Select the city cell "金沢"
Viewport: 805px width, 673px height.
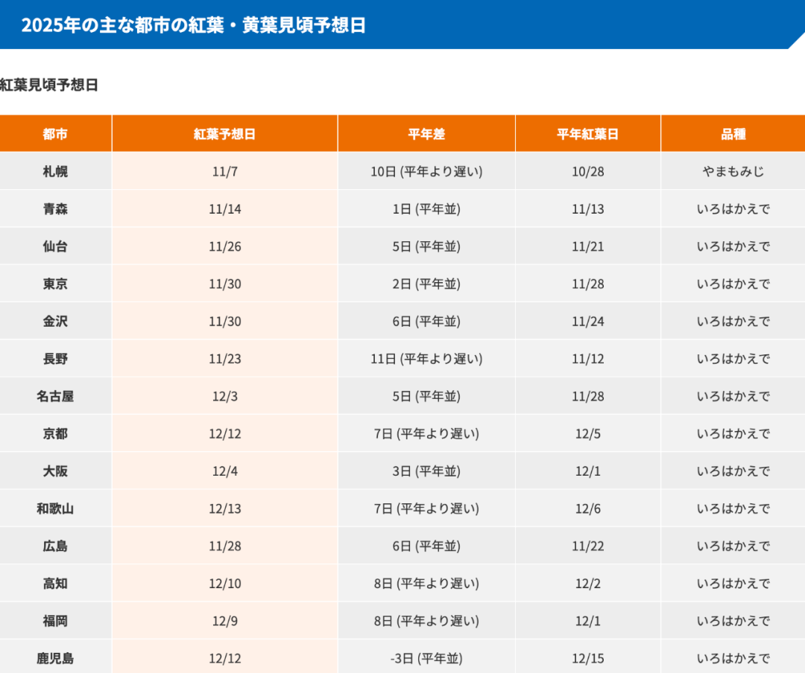[x=55, y=321]
